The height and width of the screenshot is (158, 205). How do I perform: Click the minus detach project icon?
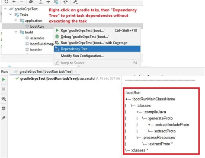(22, 1)
